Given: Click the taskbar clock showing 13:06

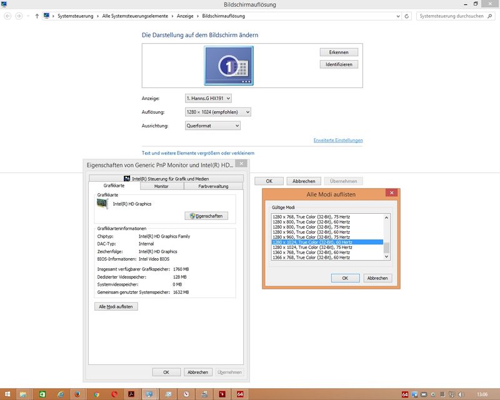Looking at the screenshot, I should coord(482,394).
